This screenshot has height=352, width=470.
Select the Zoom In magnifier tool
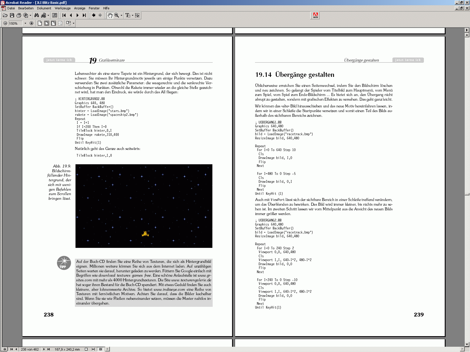[x=117, y=15]
